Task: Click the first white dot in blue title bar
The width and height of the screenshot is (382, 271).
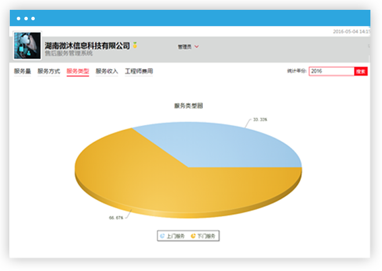Action: [x=19, y=19]
